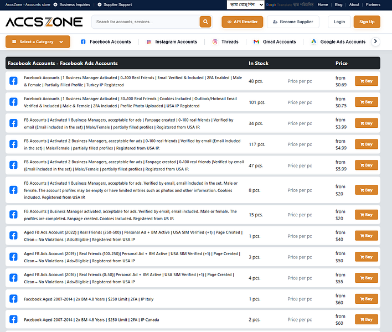This screenshot has height=332, width=392.
Task: Click Facebook icon of Turkey IP Registered listing
Action: (13, 81)
